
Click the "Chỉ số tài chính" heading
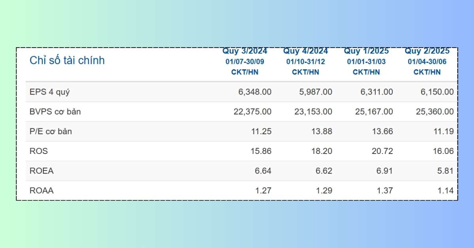tap(67, 61)
